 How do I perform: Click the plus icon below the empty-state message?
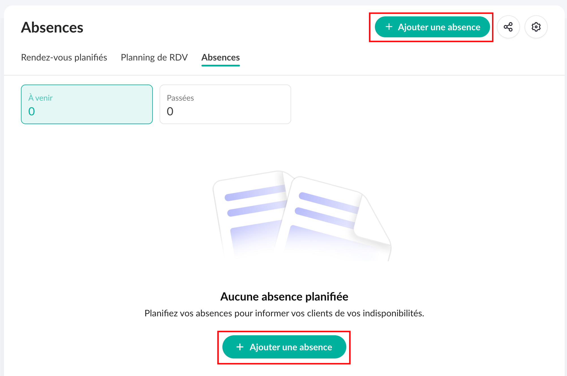pos(240,347)
